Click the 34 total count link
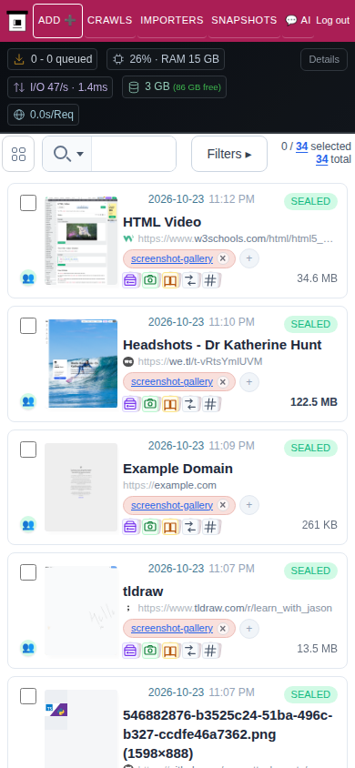Viewport: 355px width, 768px height. 321,159
